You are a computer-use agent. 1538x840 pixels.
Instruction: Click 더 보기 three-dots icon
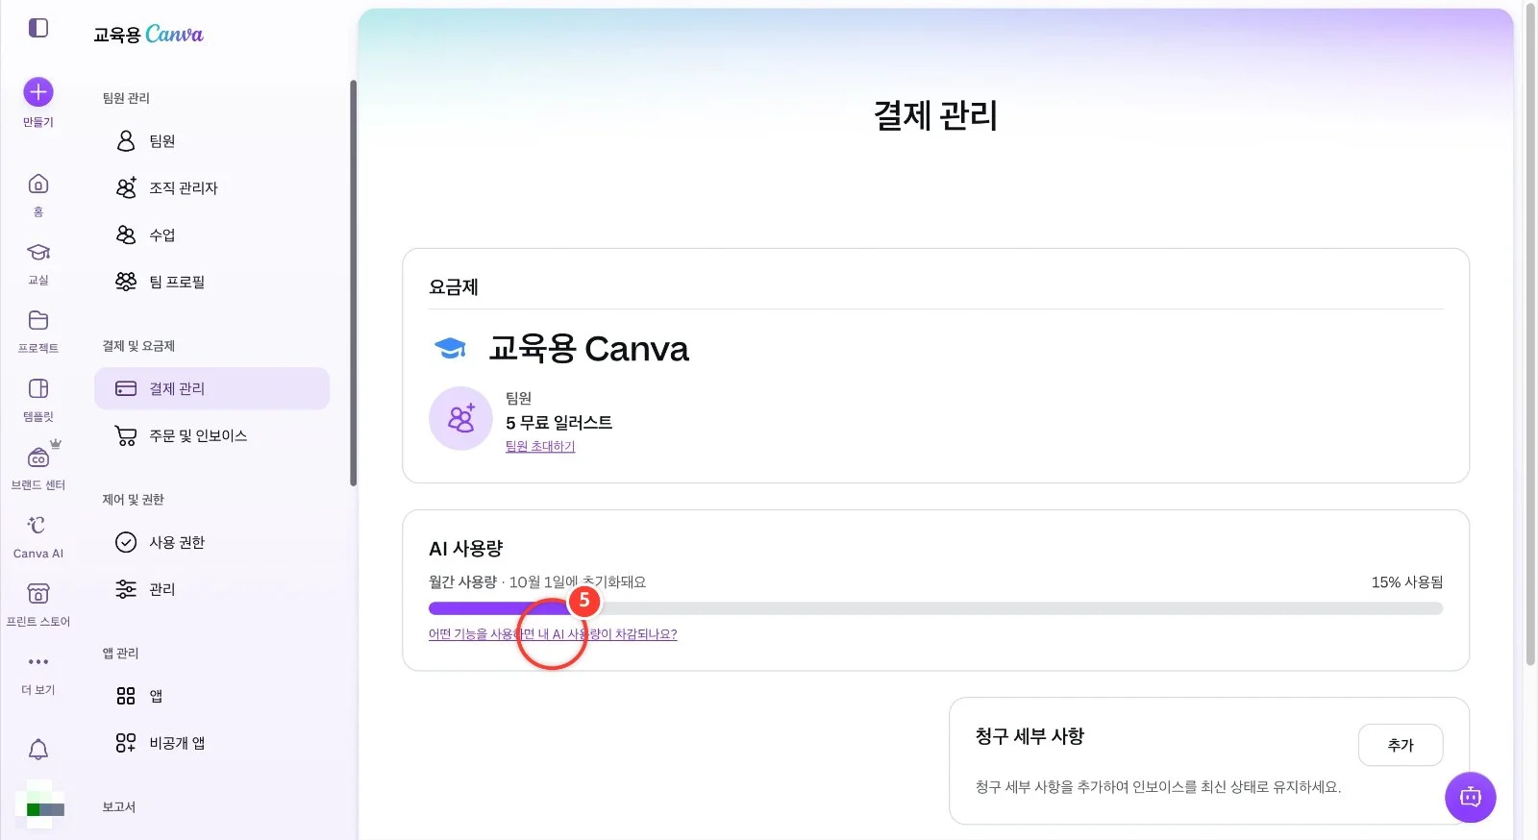(38, 661)
